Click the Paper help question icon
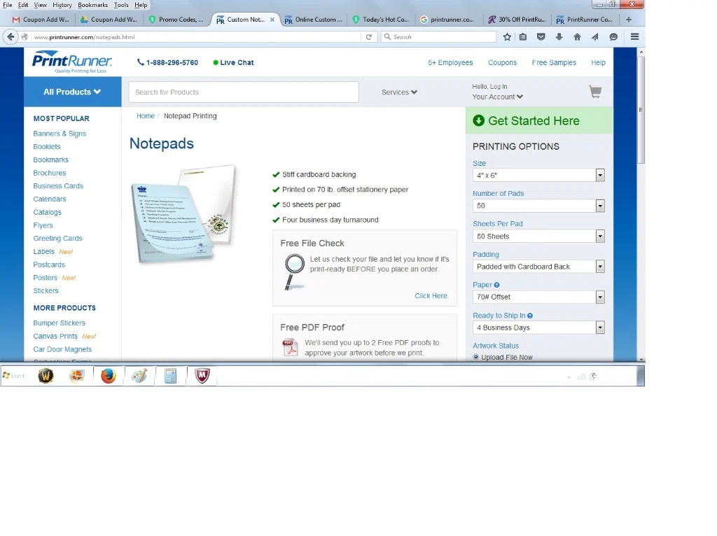Viewport: 717px width, 536px height. click(x=496, y=285)
